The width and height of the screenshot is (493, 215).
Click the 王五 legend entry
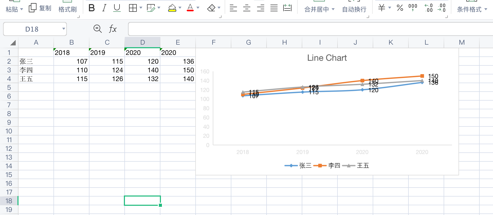(356, 165)
